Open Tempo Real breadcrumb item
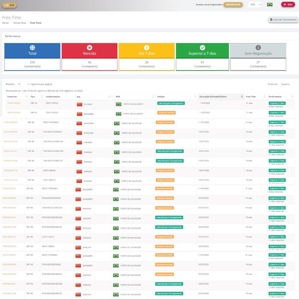 coord(19,23)
